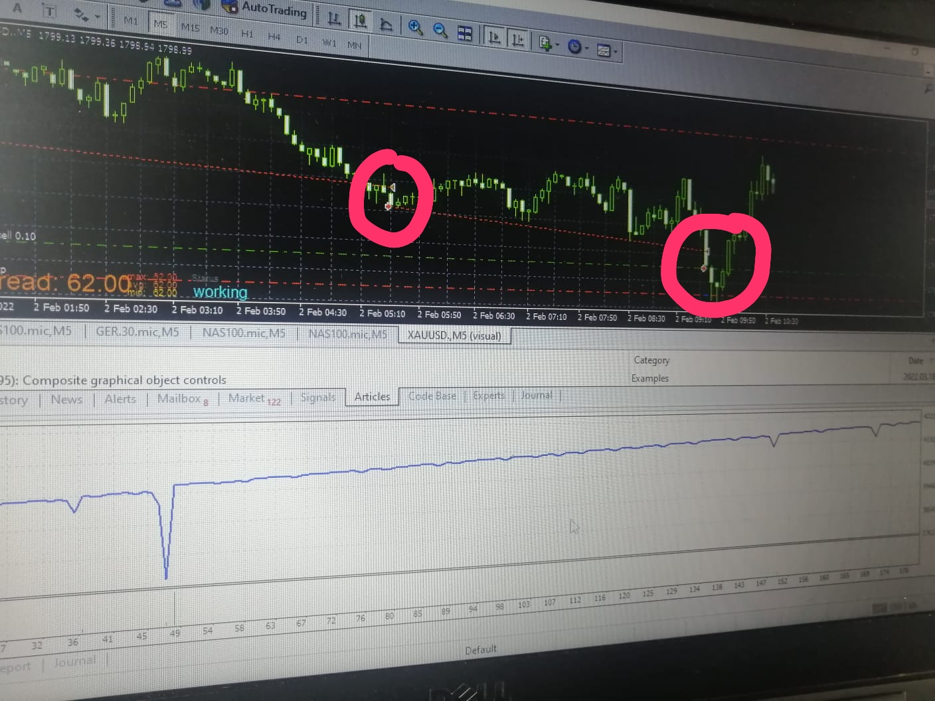Open the templates dropdown
The image size is (935, 701).
[606, 50]
